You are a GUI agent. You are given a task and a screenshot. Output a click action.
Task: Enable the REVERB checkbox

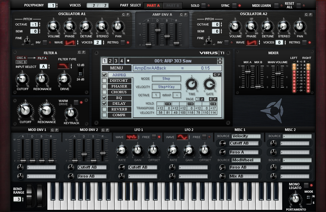[104, 109]
